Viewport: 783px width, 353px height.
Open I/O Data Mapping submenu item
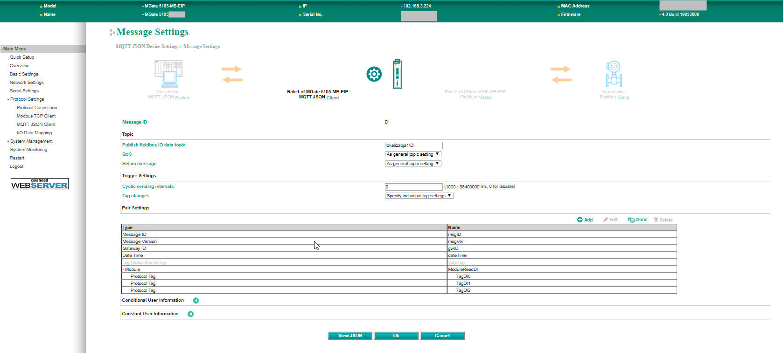click(x=34, y=133)
